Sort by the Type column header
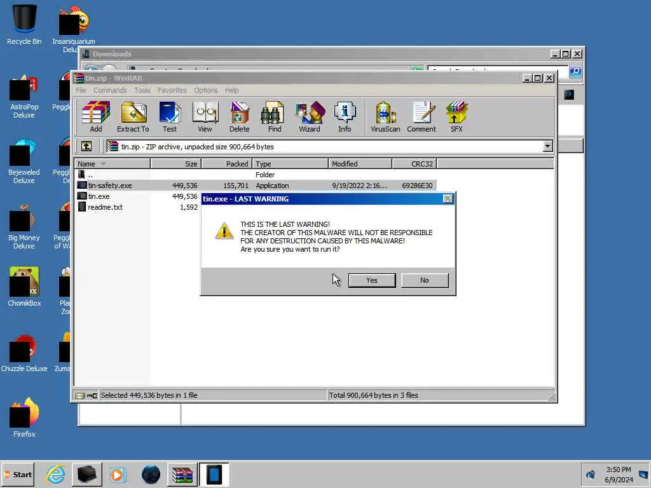This screenshot has width=651, height=488. coord(290,163)
